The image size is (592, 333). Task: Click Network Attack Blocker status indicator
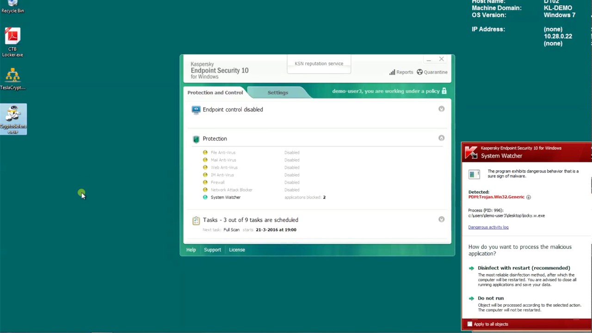205,190
